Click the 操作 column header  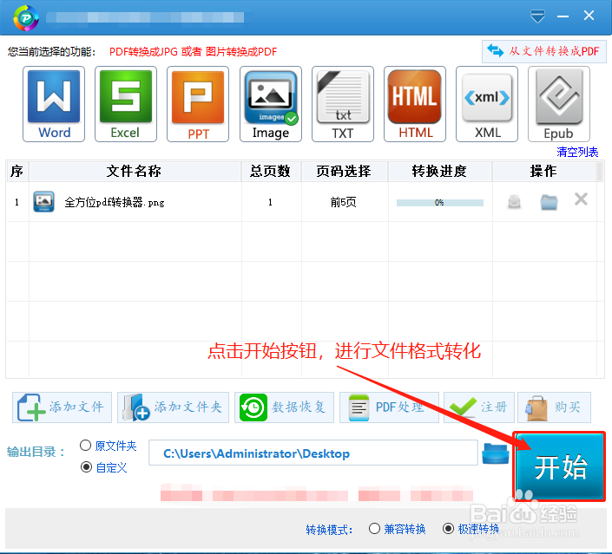tap(543, 171)
